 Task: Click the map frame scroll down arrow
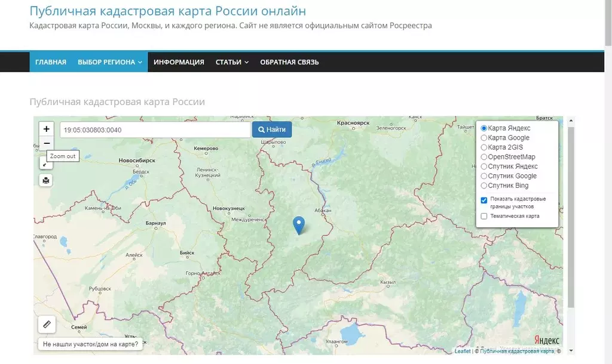click(x=571, y=351)
